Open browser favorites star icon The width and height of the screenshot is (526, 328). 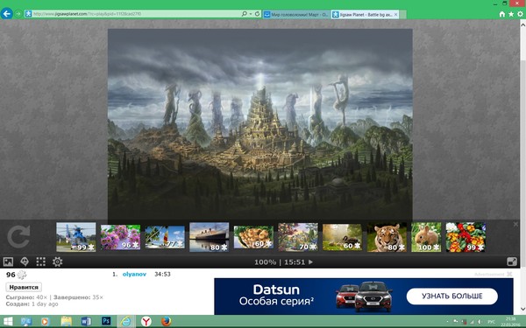[511, 14]
